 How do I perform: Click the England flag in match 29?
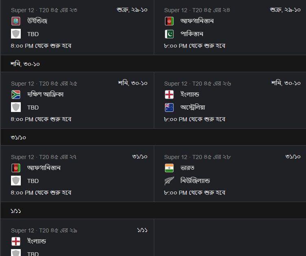point(16,241)
